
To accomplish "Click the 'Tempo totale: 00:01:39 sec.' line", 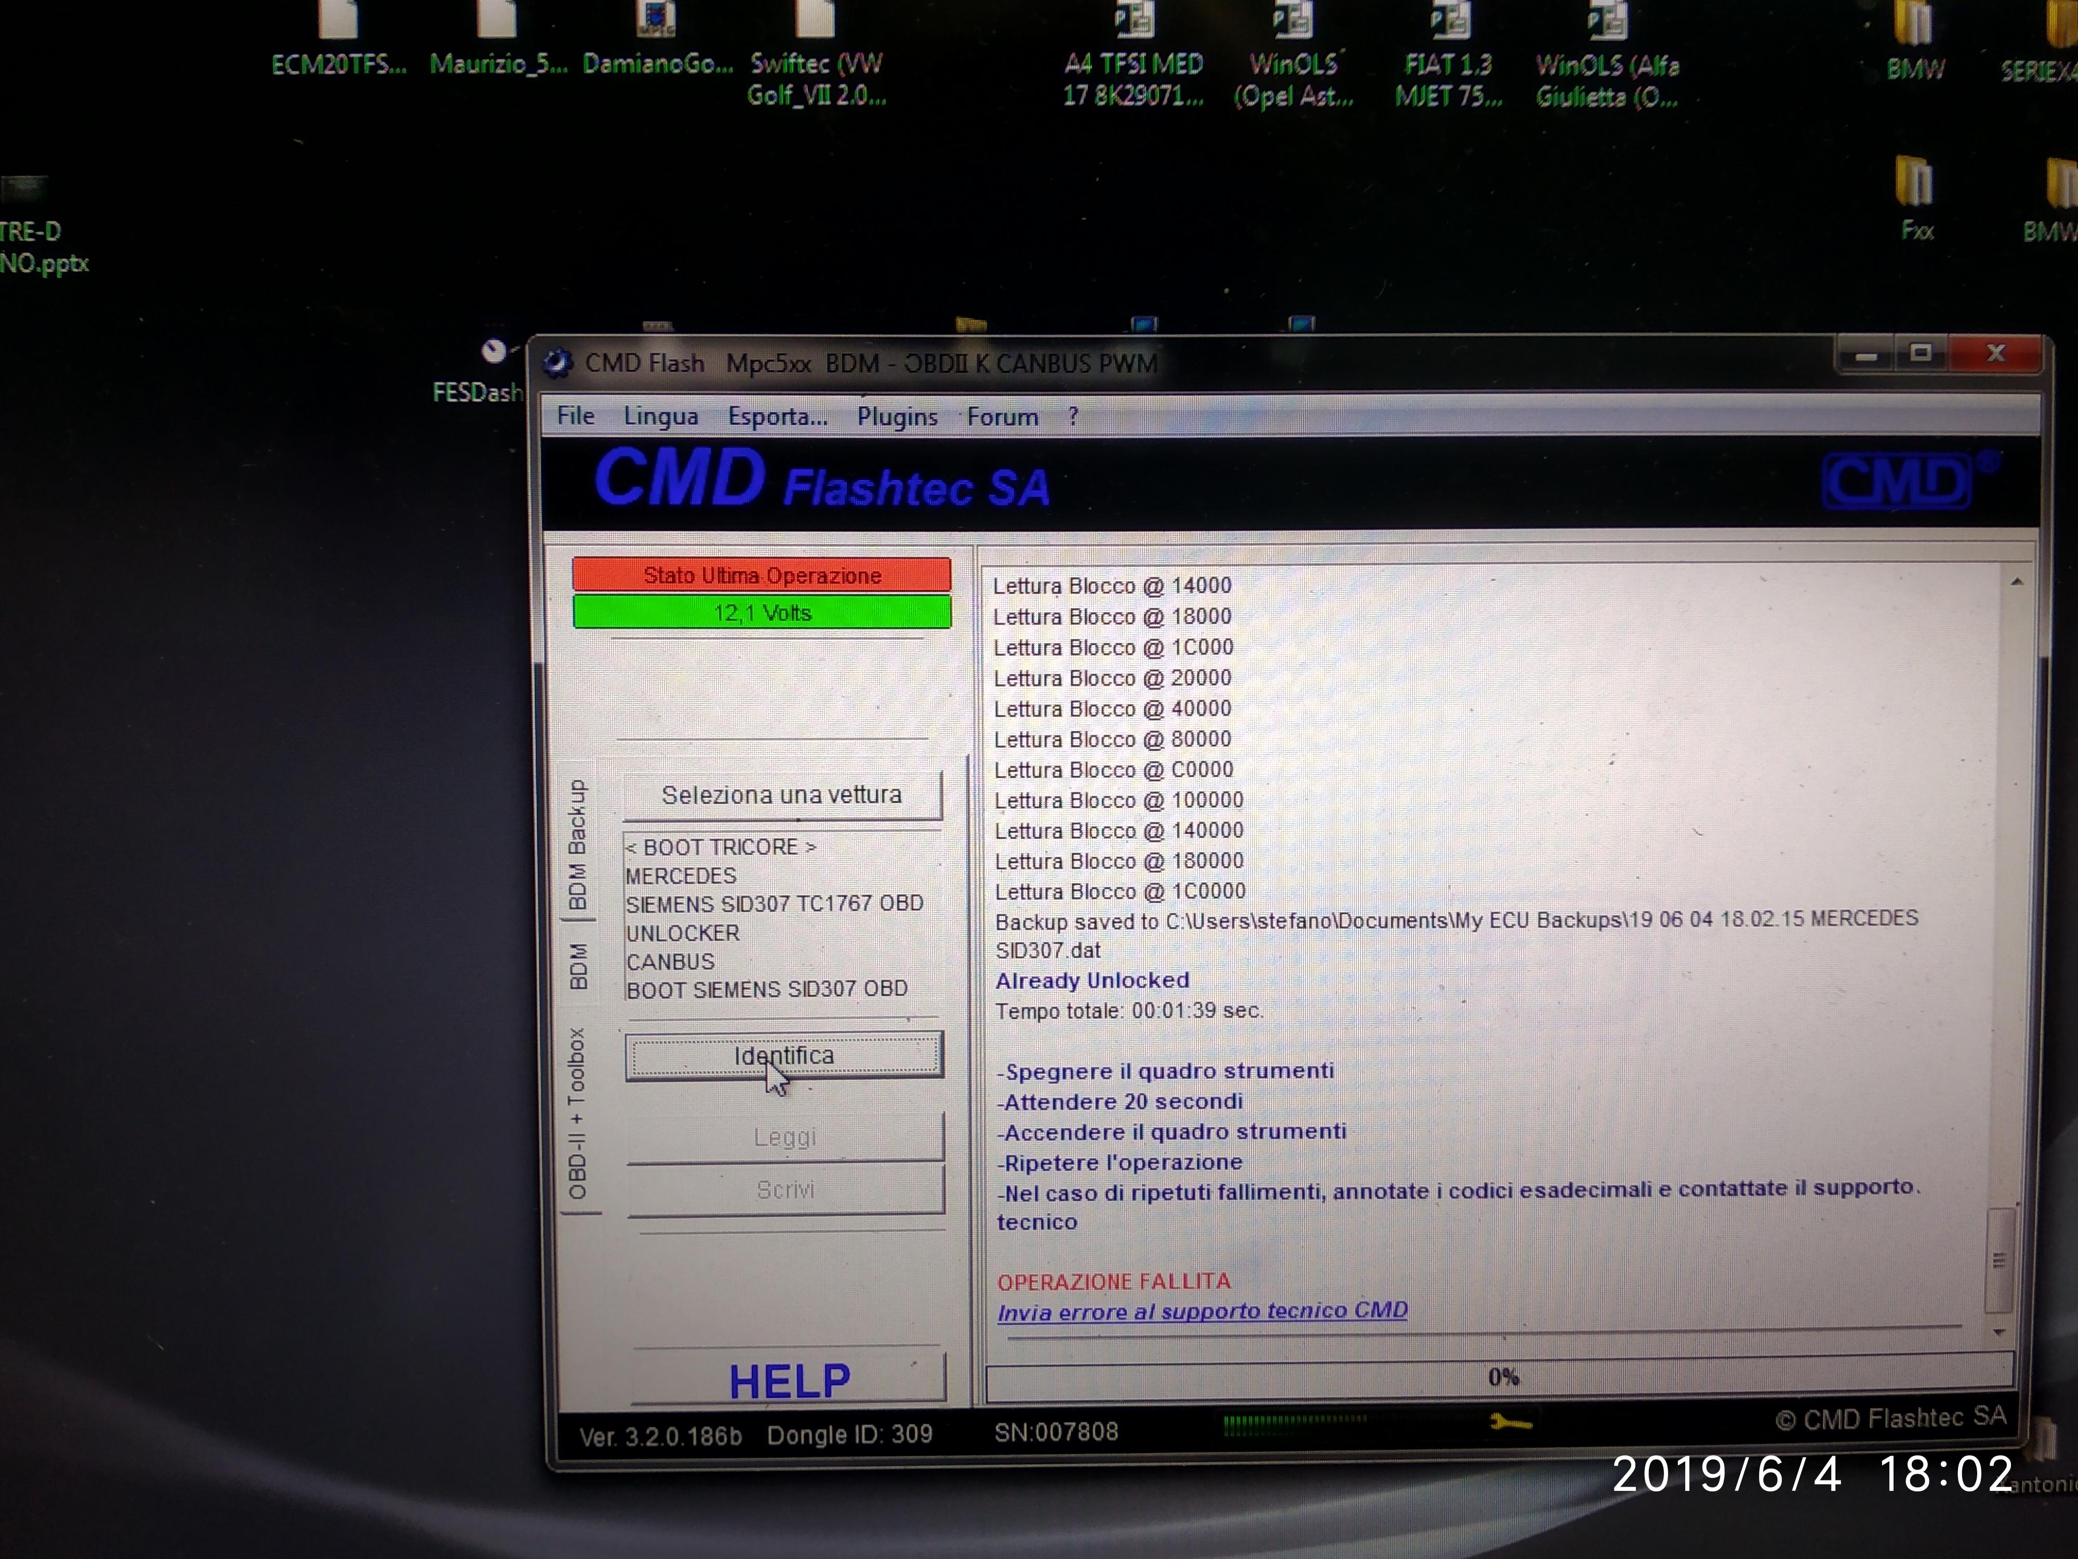I will pos(1129,1011).
